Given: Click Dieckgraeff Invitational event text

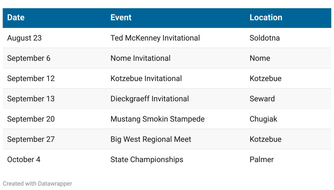Looking at the screenshot, I should pyautogui.click(x=149, y=99).
